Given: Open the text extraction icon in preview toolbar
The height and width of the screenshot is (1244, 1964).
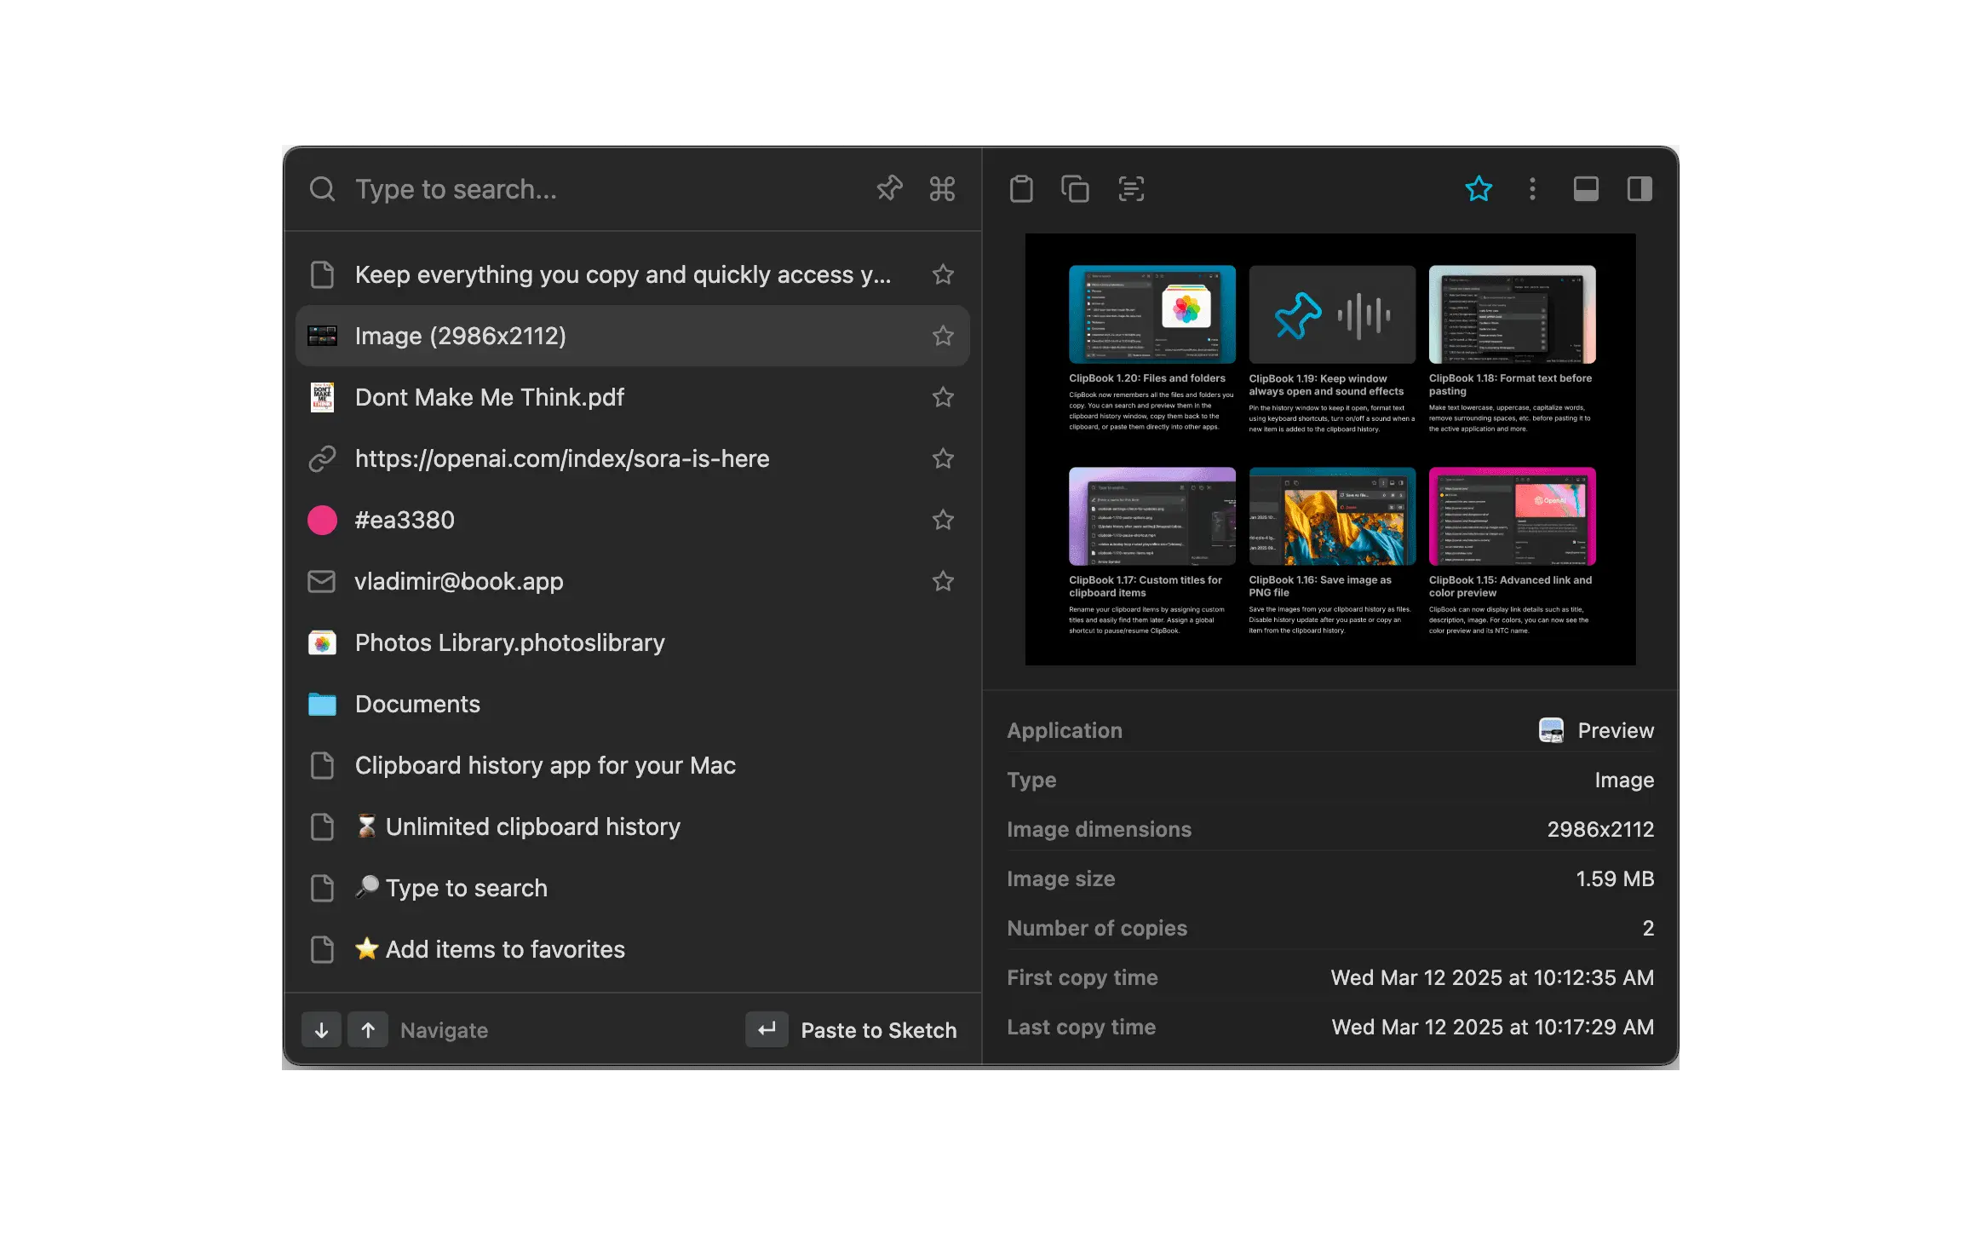Looking at the screenshot, I should 1130,188.
